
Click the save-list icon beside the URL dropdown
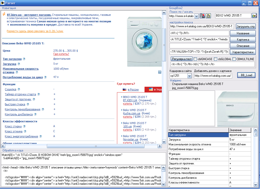tap(202, 16)
